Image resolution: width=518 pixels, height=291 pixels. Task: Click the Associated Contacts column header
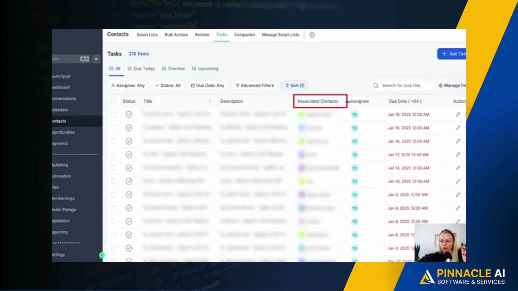318,101
